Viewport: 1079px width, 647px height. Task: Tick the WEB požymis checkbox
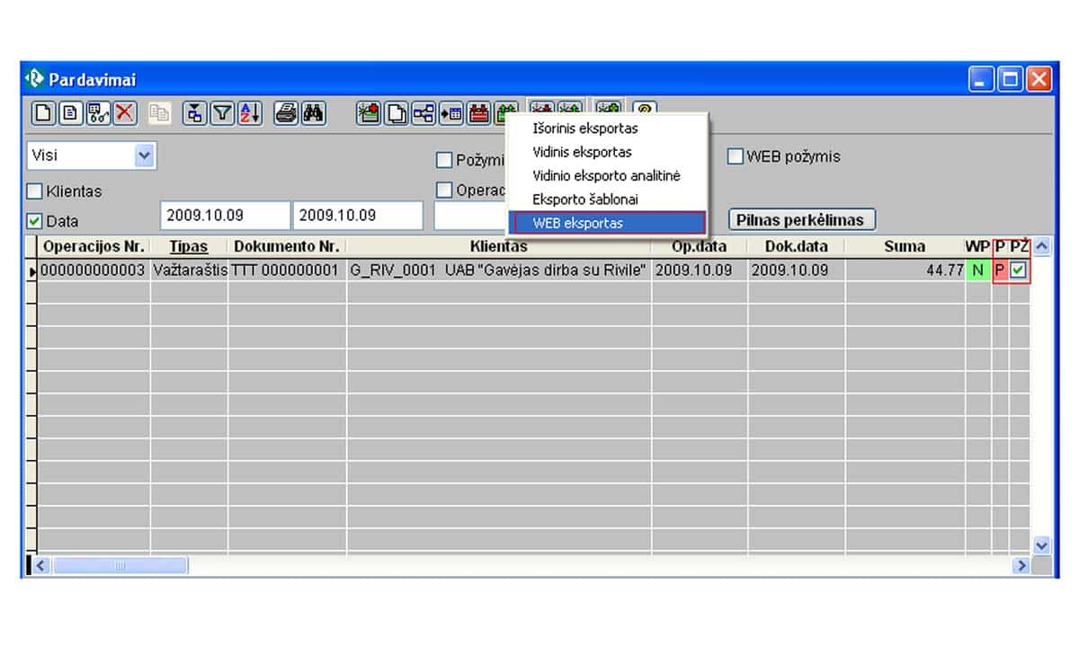pos(736,156)
